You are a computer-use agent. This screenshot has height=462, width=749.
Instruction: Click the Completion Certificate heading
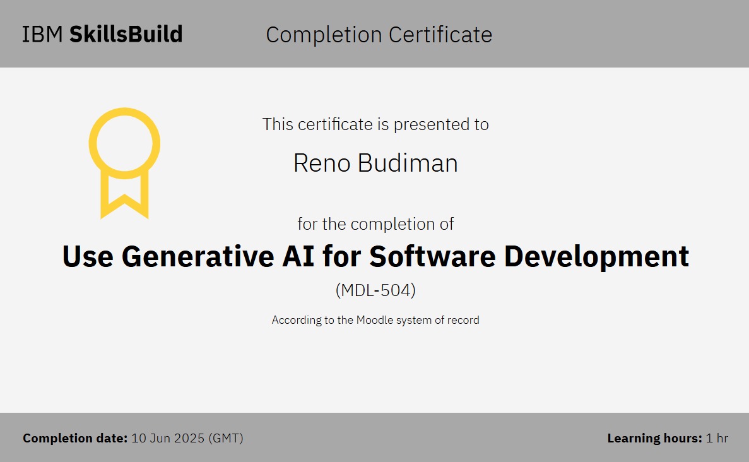(379, 35)
